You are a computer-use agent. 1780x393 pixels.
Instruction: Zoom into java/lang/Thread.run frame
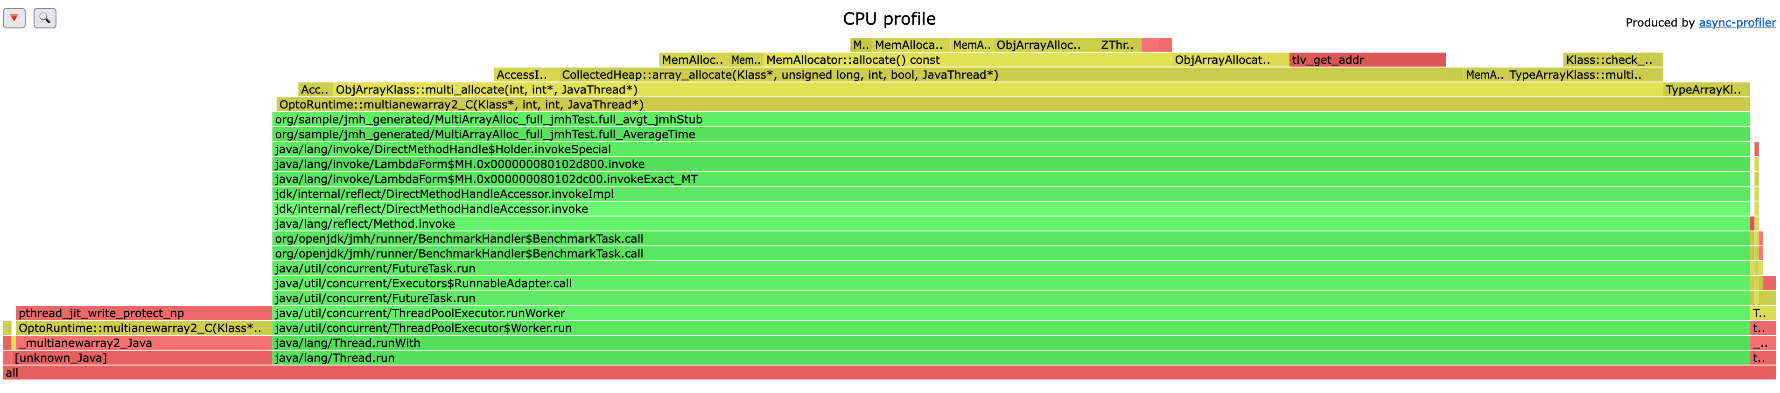pyautogui.click(x=1010, y=358)
